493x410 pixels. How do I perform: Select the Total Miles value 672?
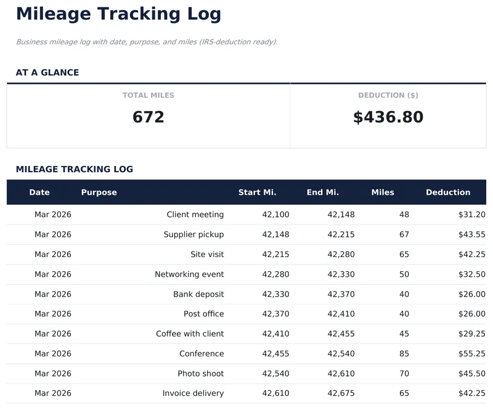tap(149, 117)
